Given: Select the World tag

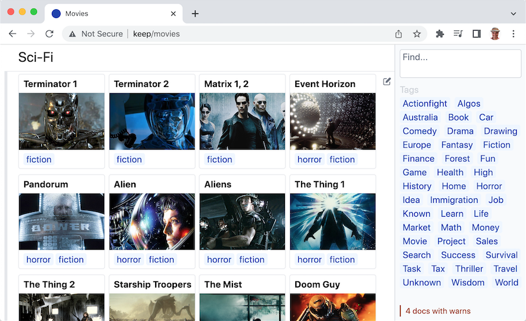Looking at the screenshot, I should [x=506, y=282].
